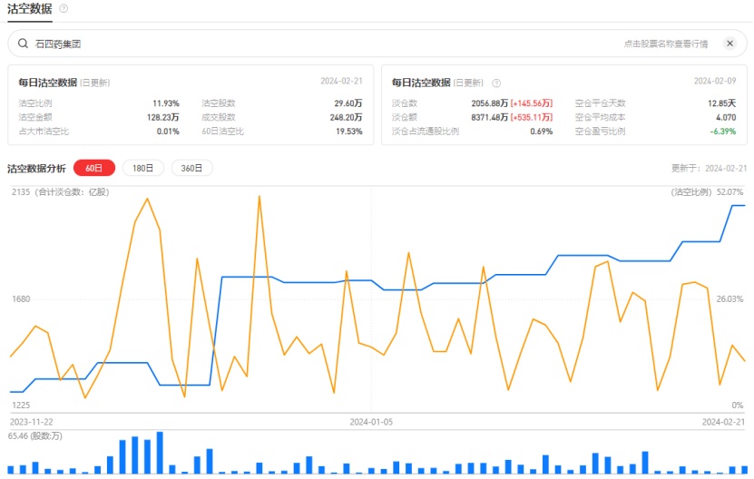This screenshot has height=479, width=754.
Task: Click the search magnifier icon
Action: pos(23,44)
